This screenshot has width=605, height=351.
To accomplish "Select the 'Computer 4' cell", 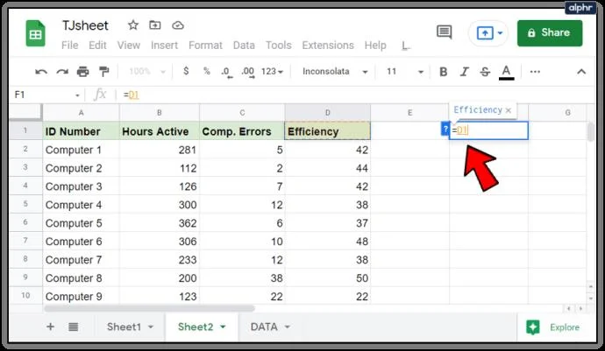I will pos(81,205).
